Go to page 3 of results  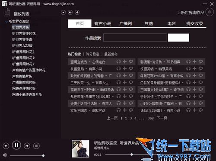pos(131,118)
